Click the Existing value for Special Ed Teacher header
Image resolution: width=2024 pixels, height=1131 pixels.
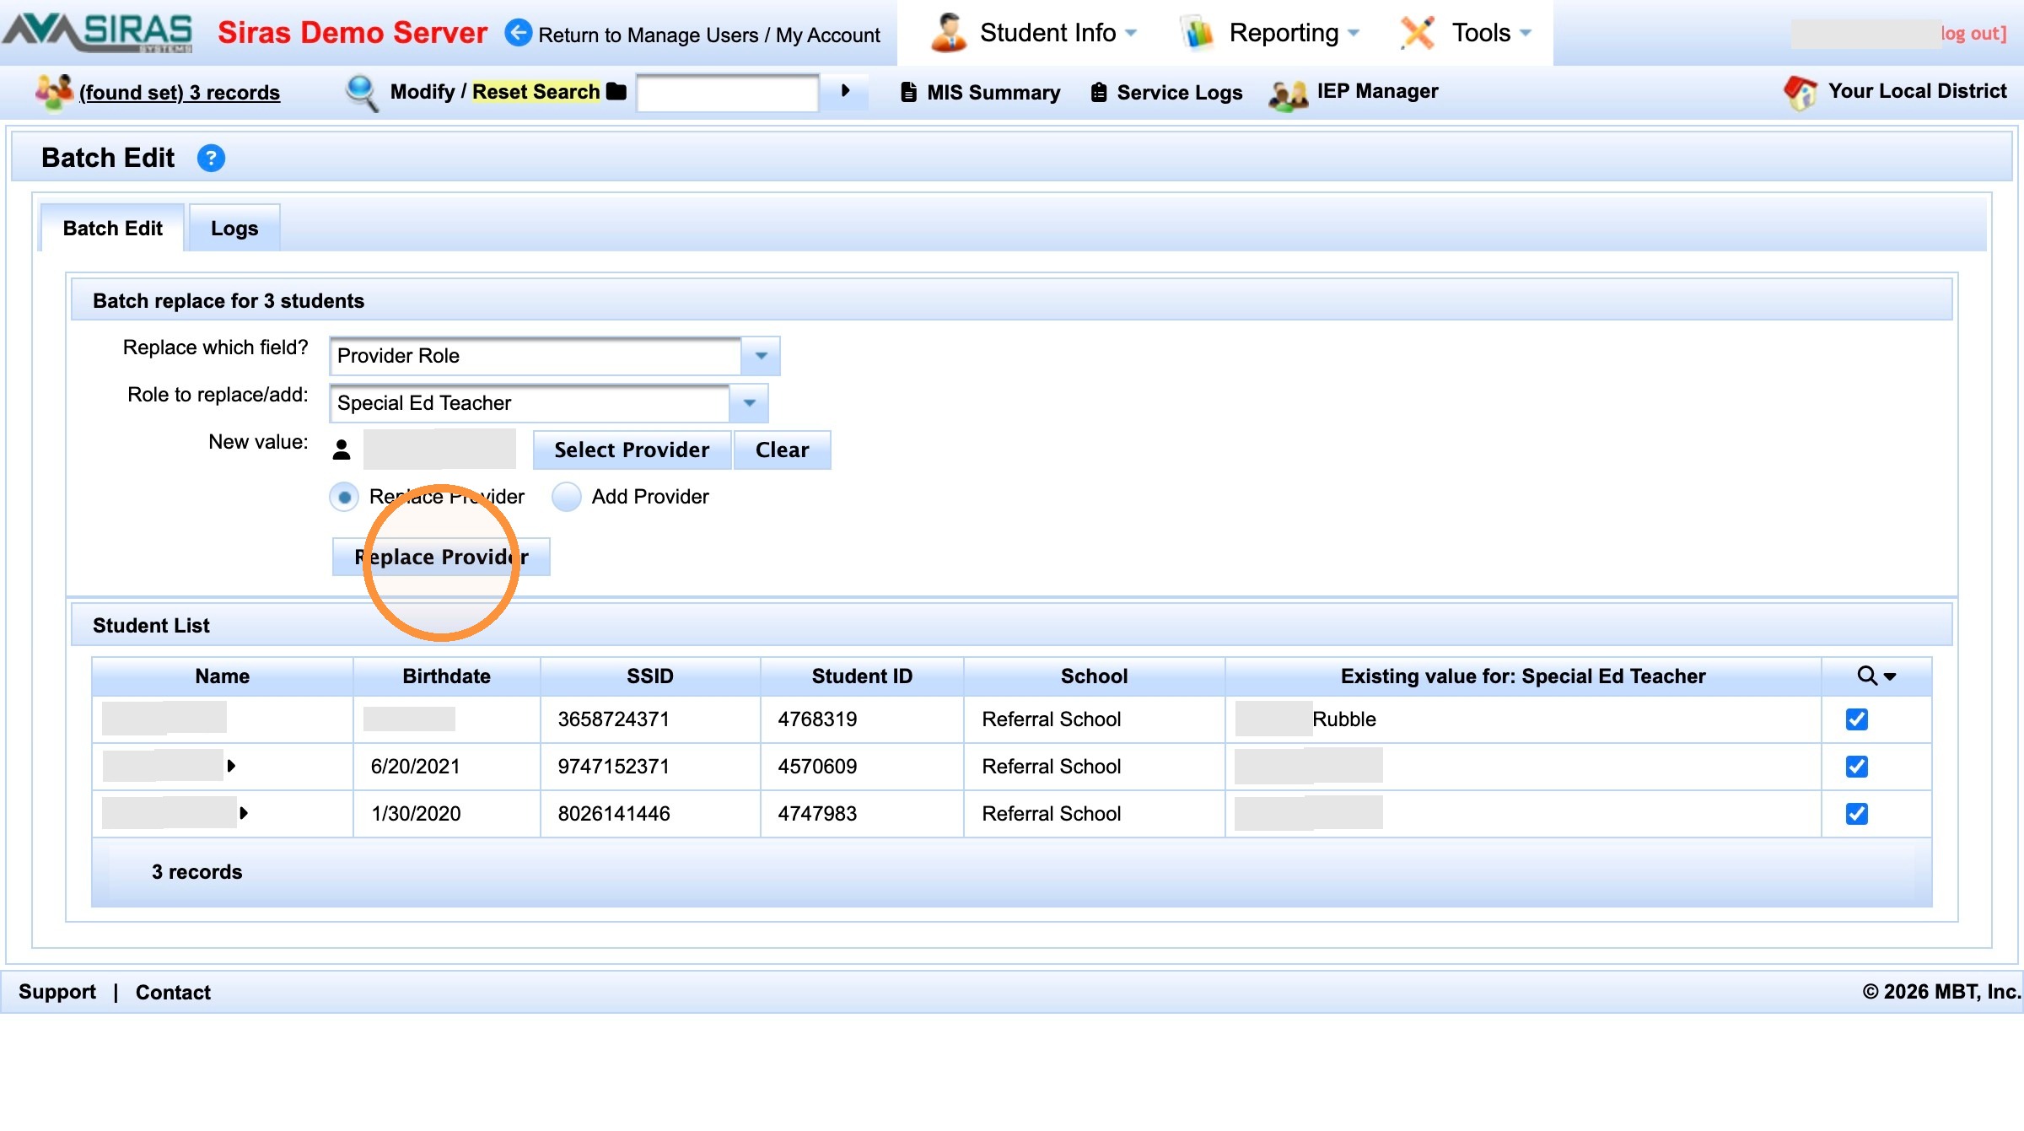(x=1523, y=676)
